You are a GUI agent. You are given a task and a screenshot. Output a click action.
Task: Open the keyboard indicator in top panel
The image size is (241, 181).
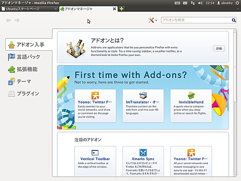(177, 3)
